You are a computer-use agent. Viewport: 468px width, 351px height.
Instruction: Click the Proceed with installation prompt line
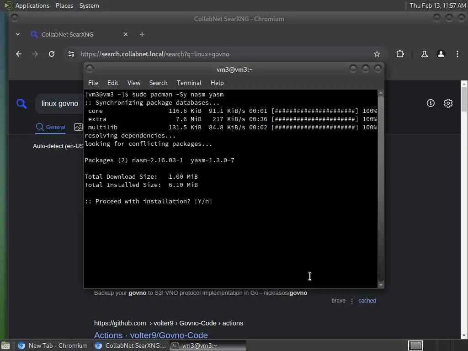pos(149,202)
